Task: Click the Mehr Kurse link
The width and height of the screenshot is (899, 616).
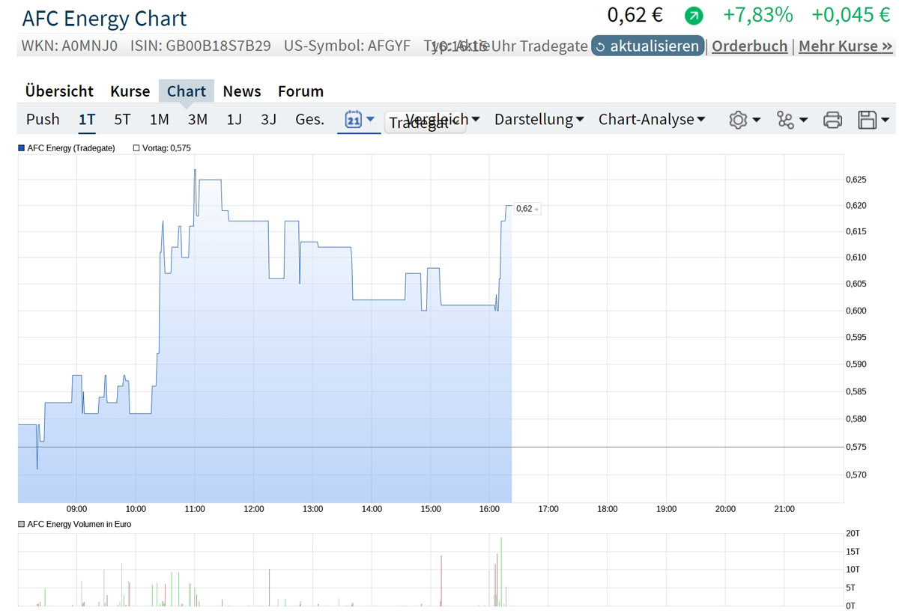Action: 845,46
